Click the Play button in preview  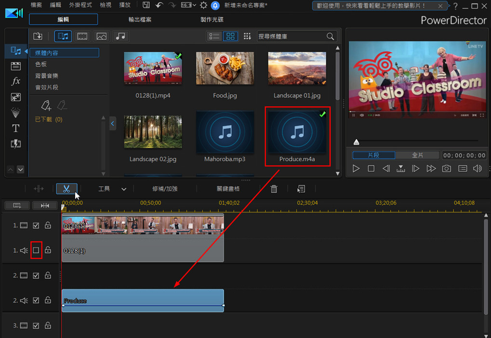(x=356, y=169)
